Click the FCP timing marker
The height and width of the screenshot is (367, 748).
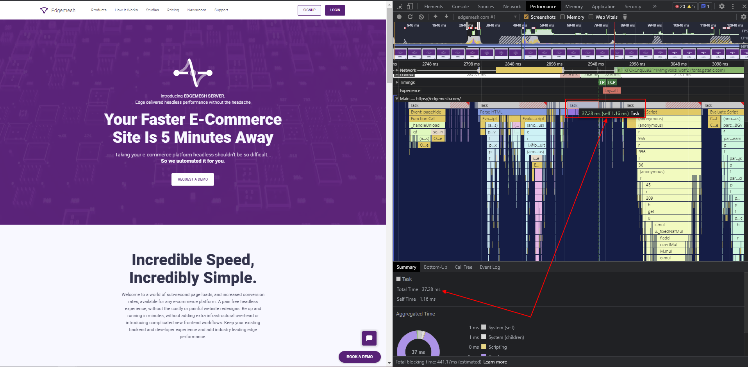click(x=612, y=82)
